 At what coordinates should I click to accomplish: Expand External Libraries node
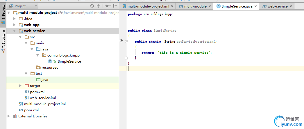[8, 116]
